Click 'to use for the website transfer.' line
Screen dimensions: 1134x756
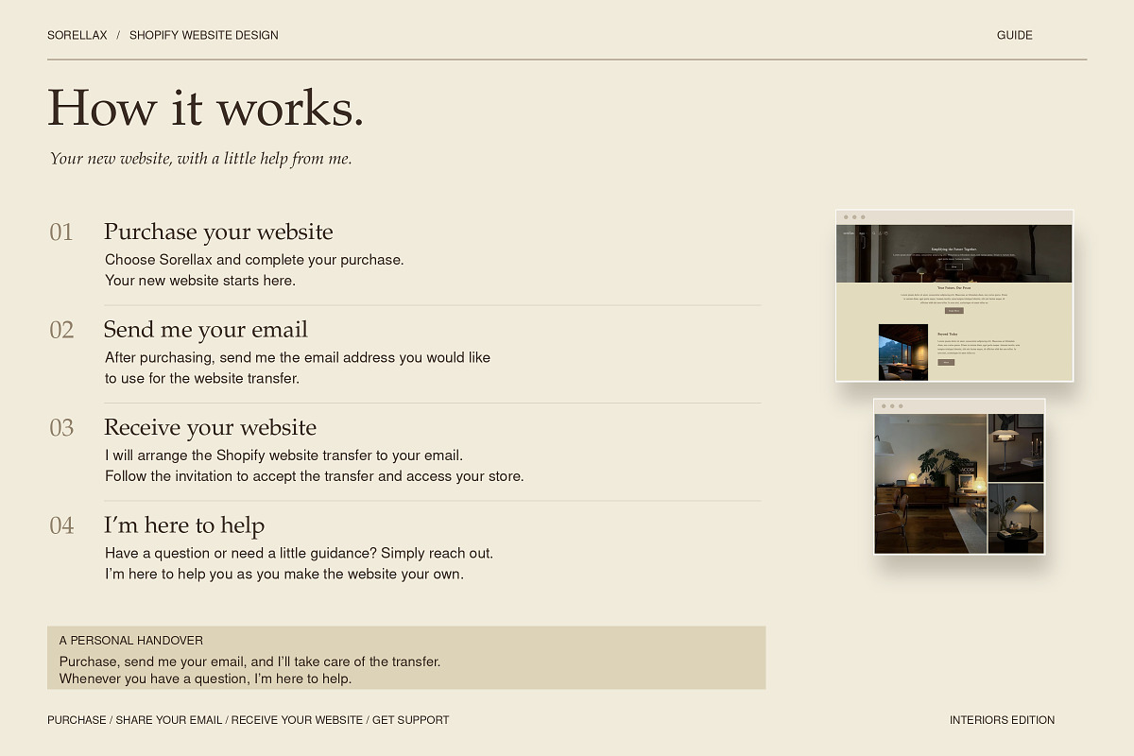202,379
